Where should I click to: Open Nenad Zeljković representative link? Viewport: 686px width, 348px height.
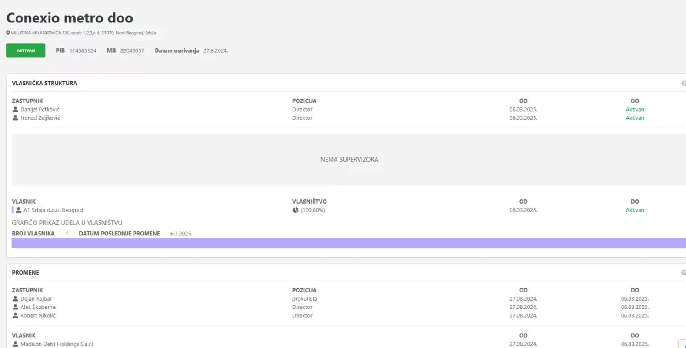click(40, 118)
